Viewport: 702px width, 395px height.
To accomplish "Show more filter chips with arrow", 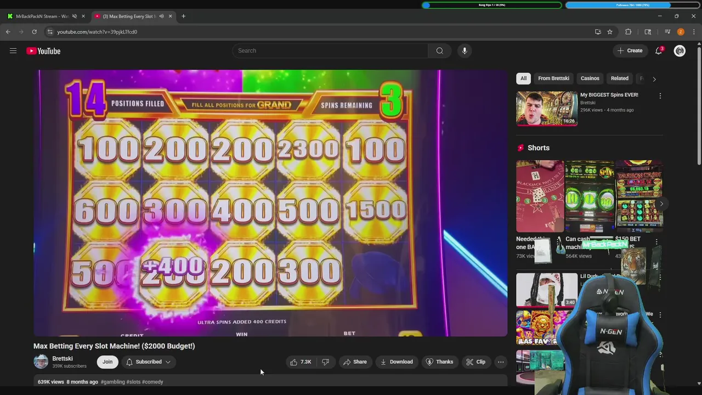I will tap(654, 78).
